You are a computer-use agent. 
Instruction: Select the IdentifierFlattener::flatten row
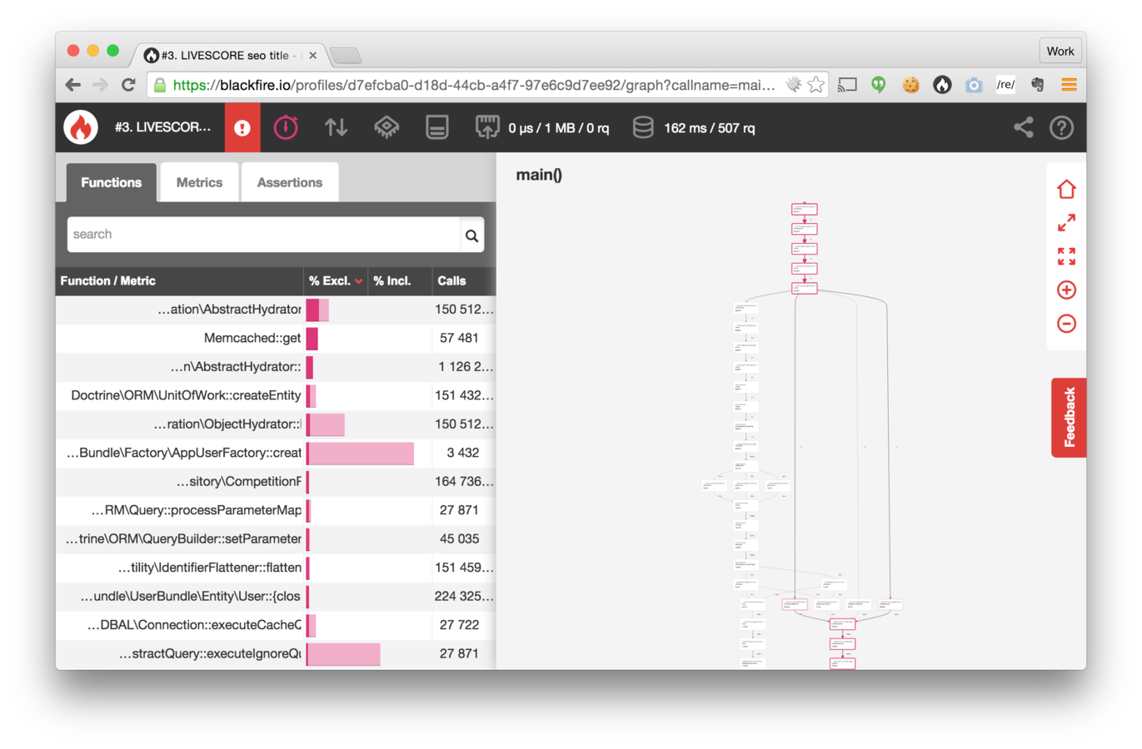coord(276,568)
